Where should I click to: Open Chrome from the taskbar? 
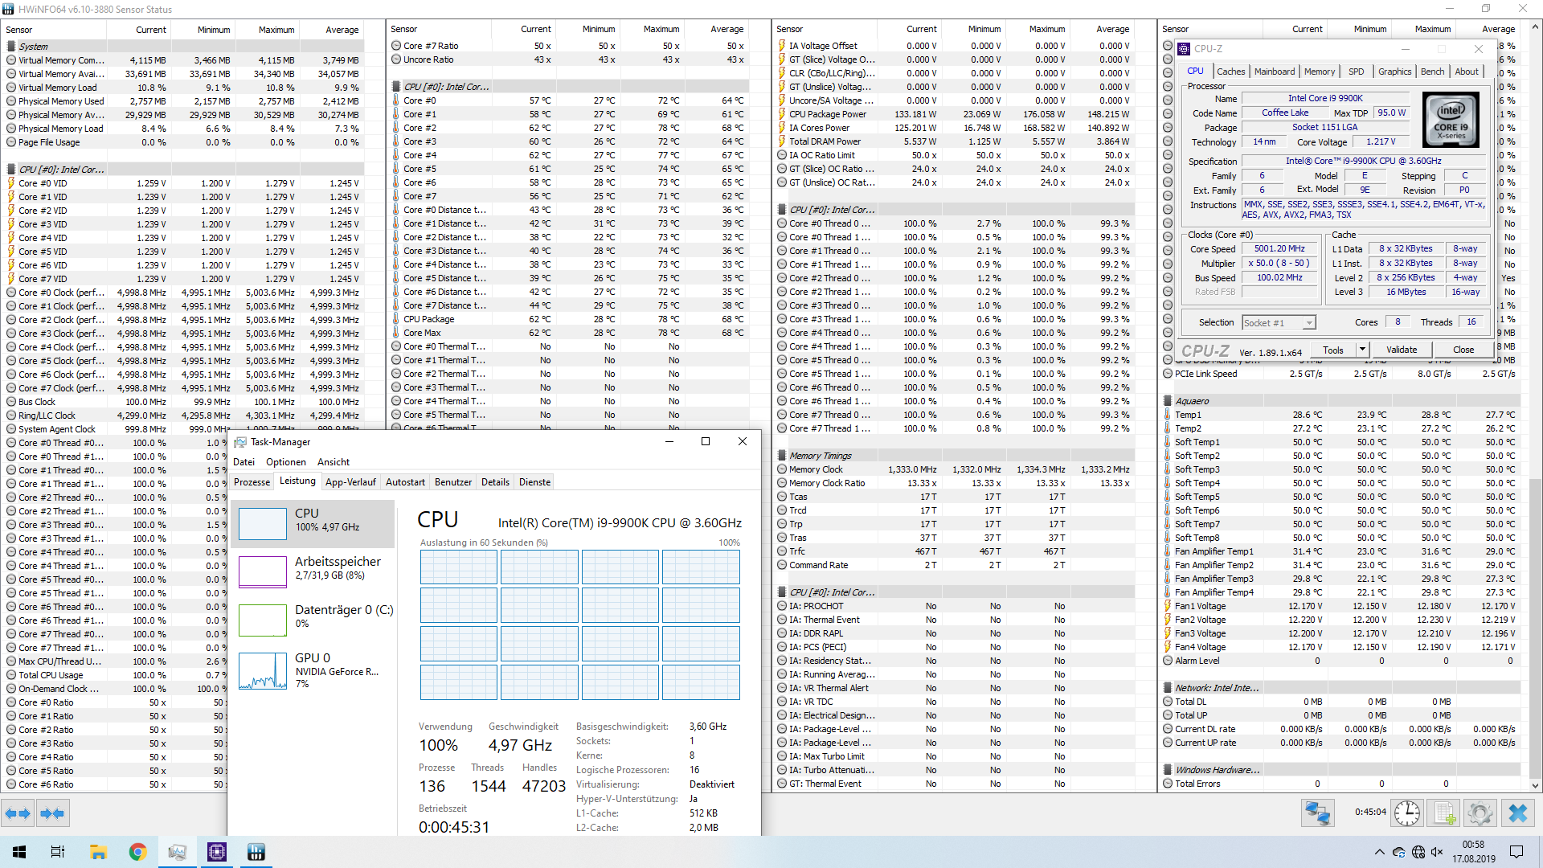tap(137, 852)
